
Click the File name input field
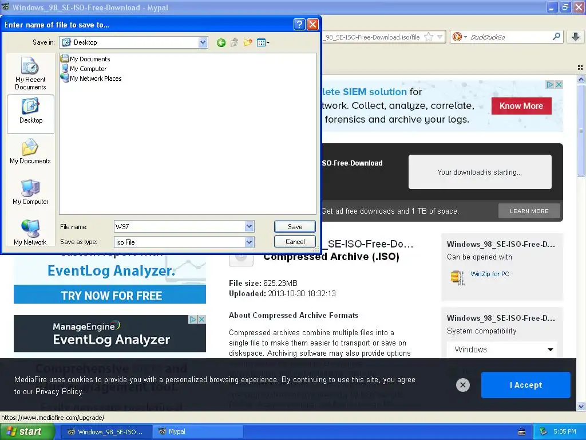pyautogui.click(x=180, y=226)
